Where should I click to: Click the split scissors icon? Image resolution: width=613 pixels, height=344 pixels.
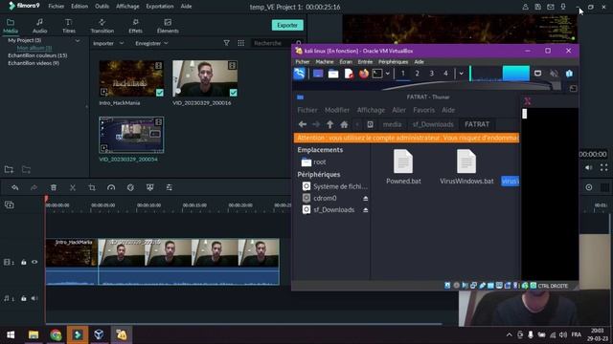pos(73,187)
